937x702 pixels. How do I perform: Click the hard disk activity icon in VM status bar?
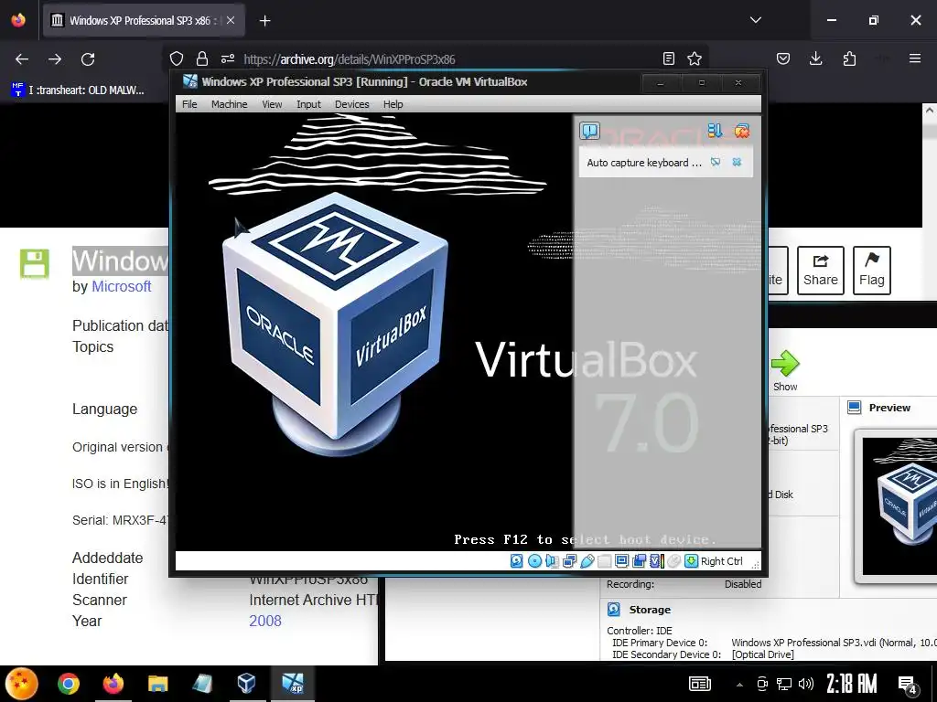(x=517, y=561)
